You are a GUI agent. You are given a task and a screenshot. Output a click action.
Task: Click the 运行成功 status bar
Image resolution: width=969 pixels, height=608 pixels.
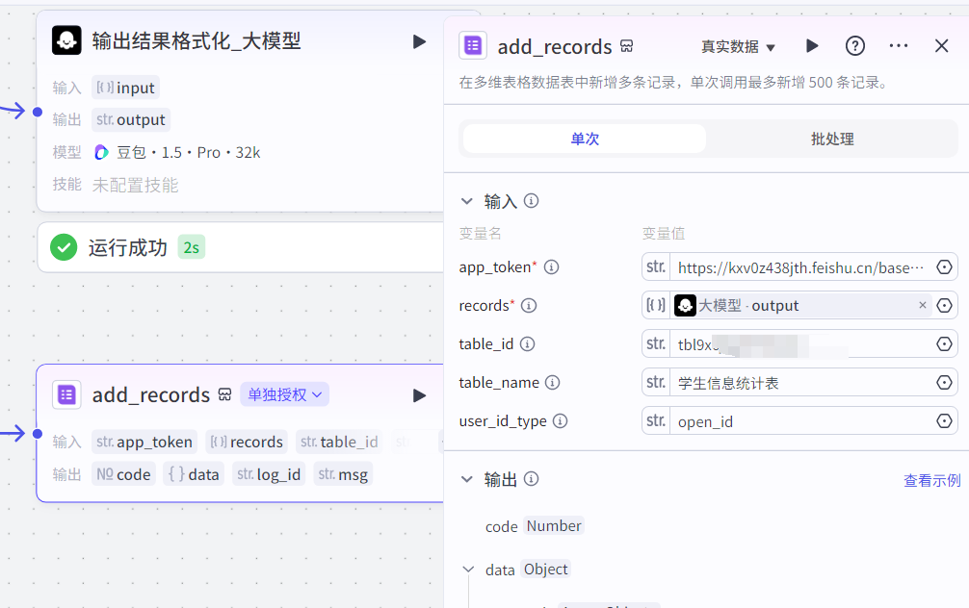[x=239, y=247]
